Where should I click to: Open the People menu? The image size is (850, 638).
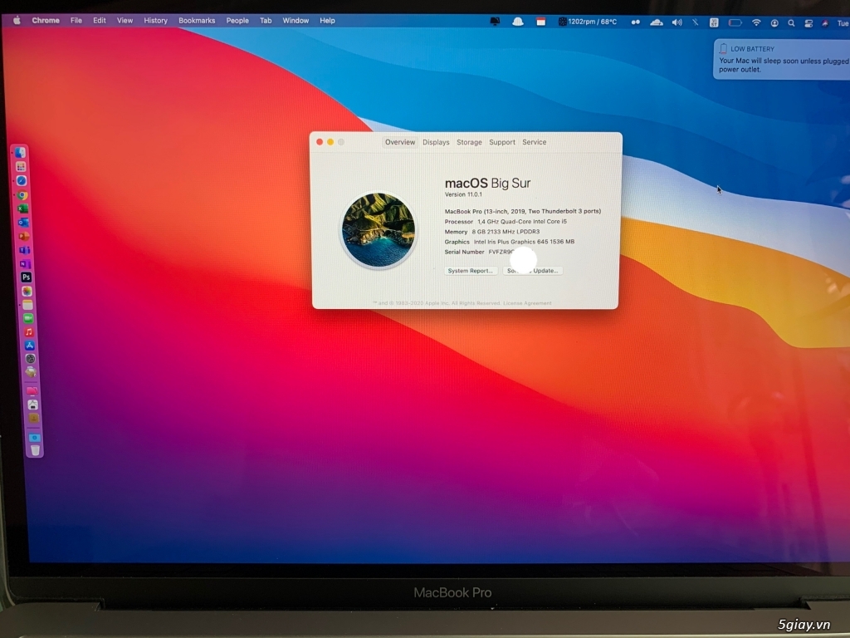(237, 21)
